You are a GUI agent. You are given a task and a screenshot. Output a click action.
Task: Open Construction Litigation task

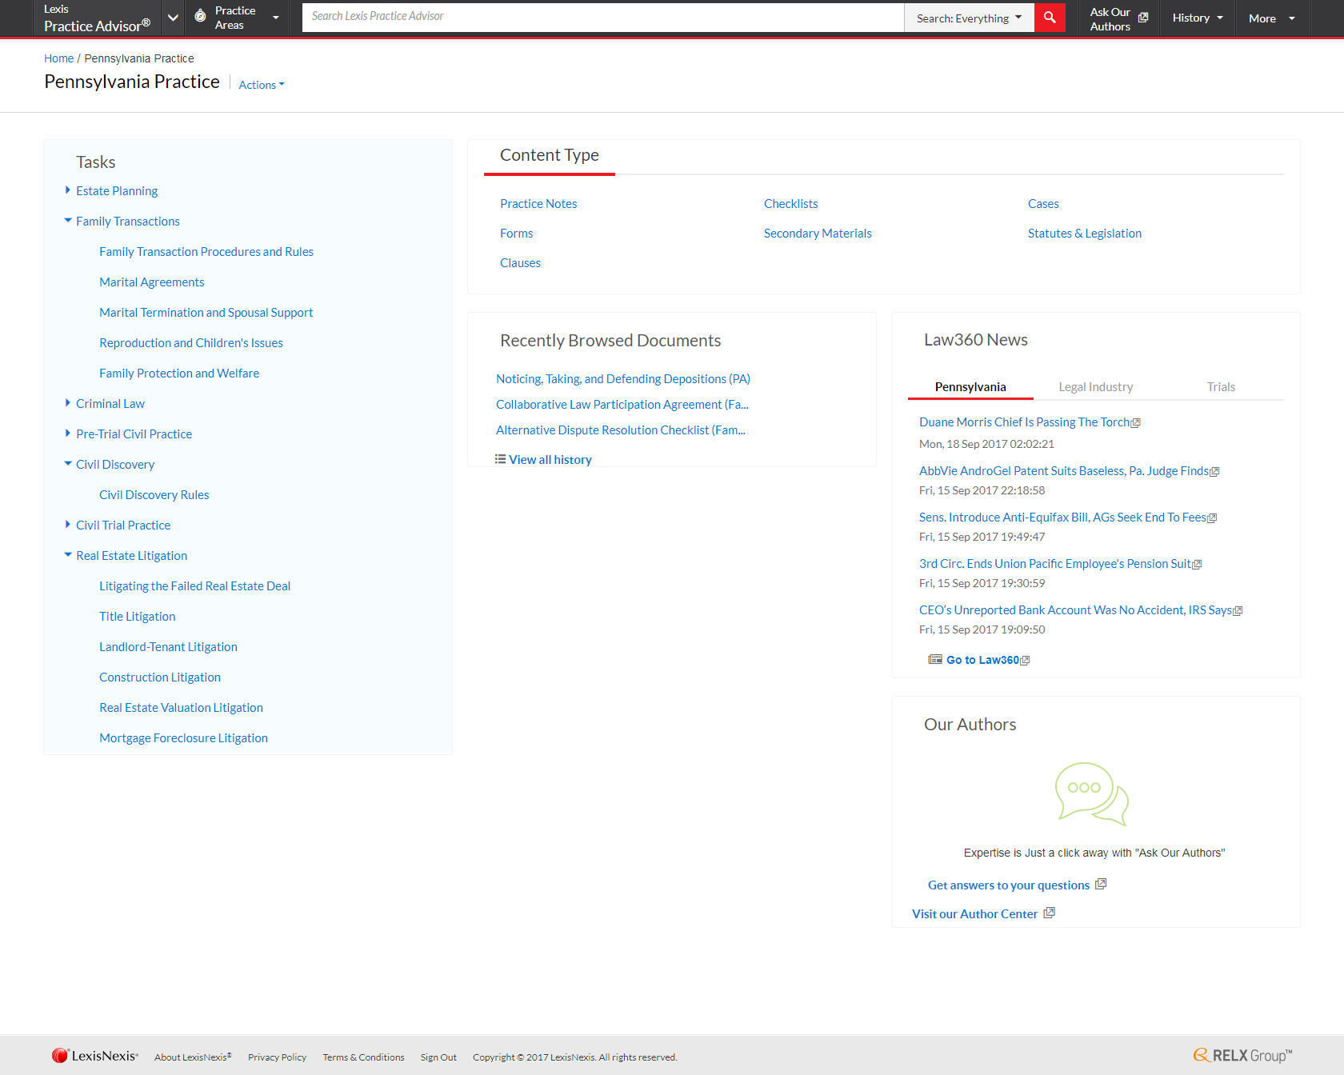click(x=160, y=677)
